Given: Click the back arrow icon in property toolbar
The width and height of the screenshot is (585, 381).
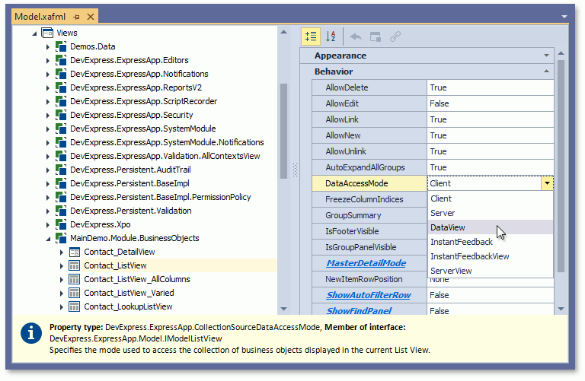Looking at the screenshot, I should click(x=356, y=36).
